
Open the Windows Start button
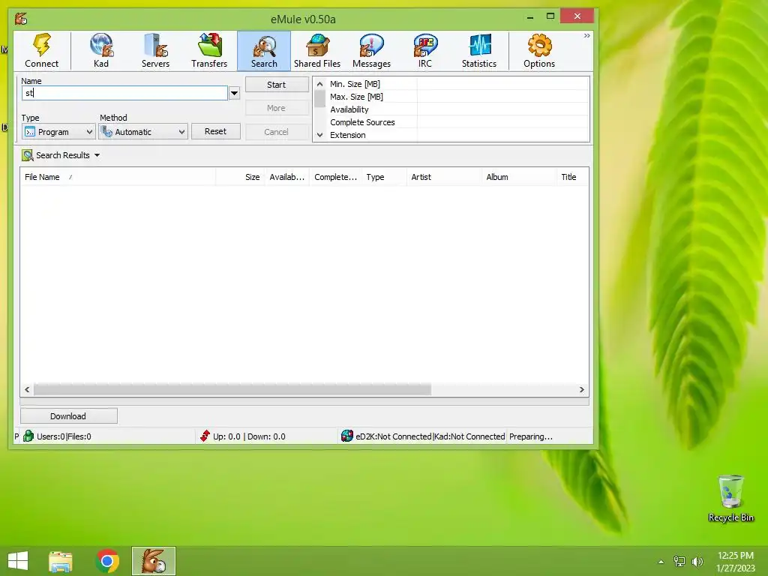pos(18,560)
